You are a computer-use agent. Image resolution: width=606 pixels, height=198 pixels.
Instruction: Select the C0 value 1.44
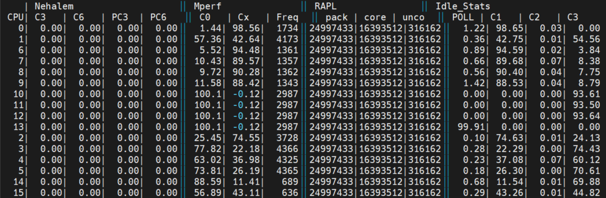point(211,28)
